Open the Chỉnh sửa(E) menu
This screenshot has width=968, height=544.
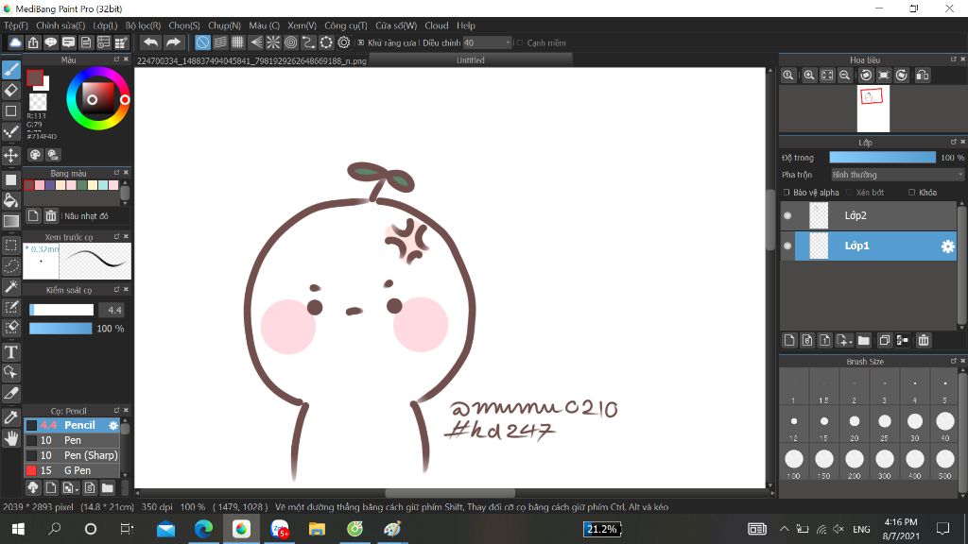pyautogui.click(x=60, y=25)
